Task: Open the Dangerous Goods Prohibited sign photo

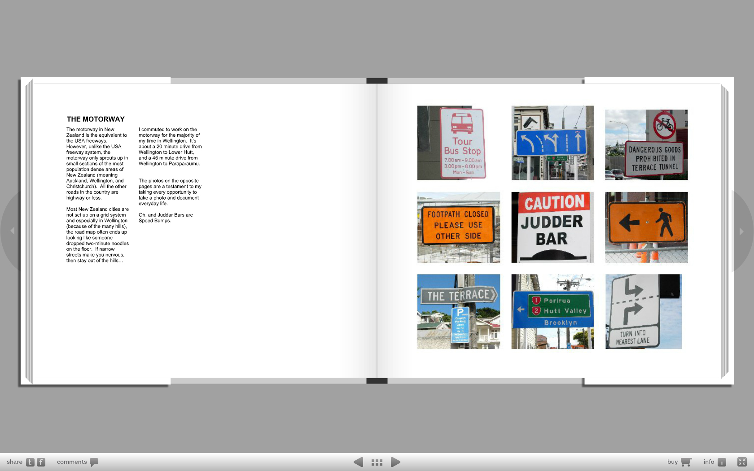Action: coord(646,144)
